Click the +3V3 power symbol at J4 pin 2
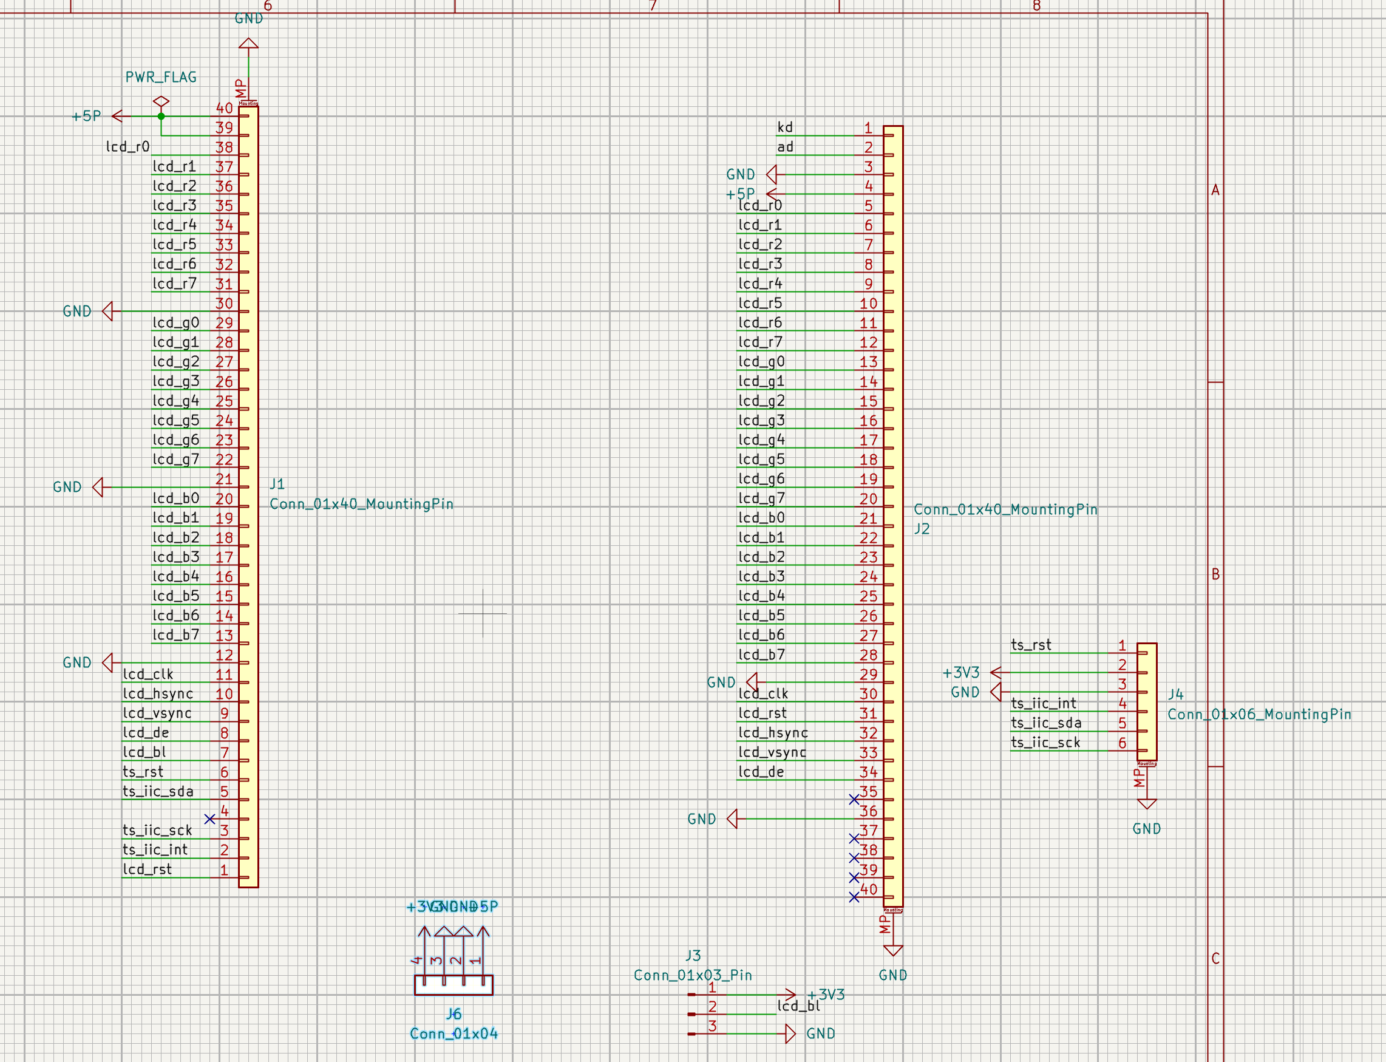The height and width of the screenshot is (1062, 1386). (996, 672)
